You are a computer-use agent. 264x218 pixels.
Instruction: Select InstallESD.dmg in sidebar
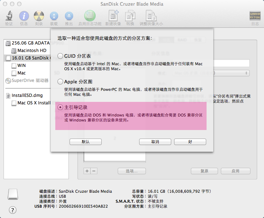tap(28, 95)
